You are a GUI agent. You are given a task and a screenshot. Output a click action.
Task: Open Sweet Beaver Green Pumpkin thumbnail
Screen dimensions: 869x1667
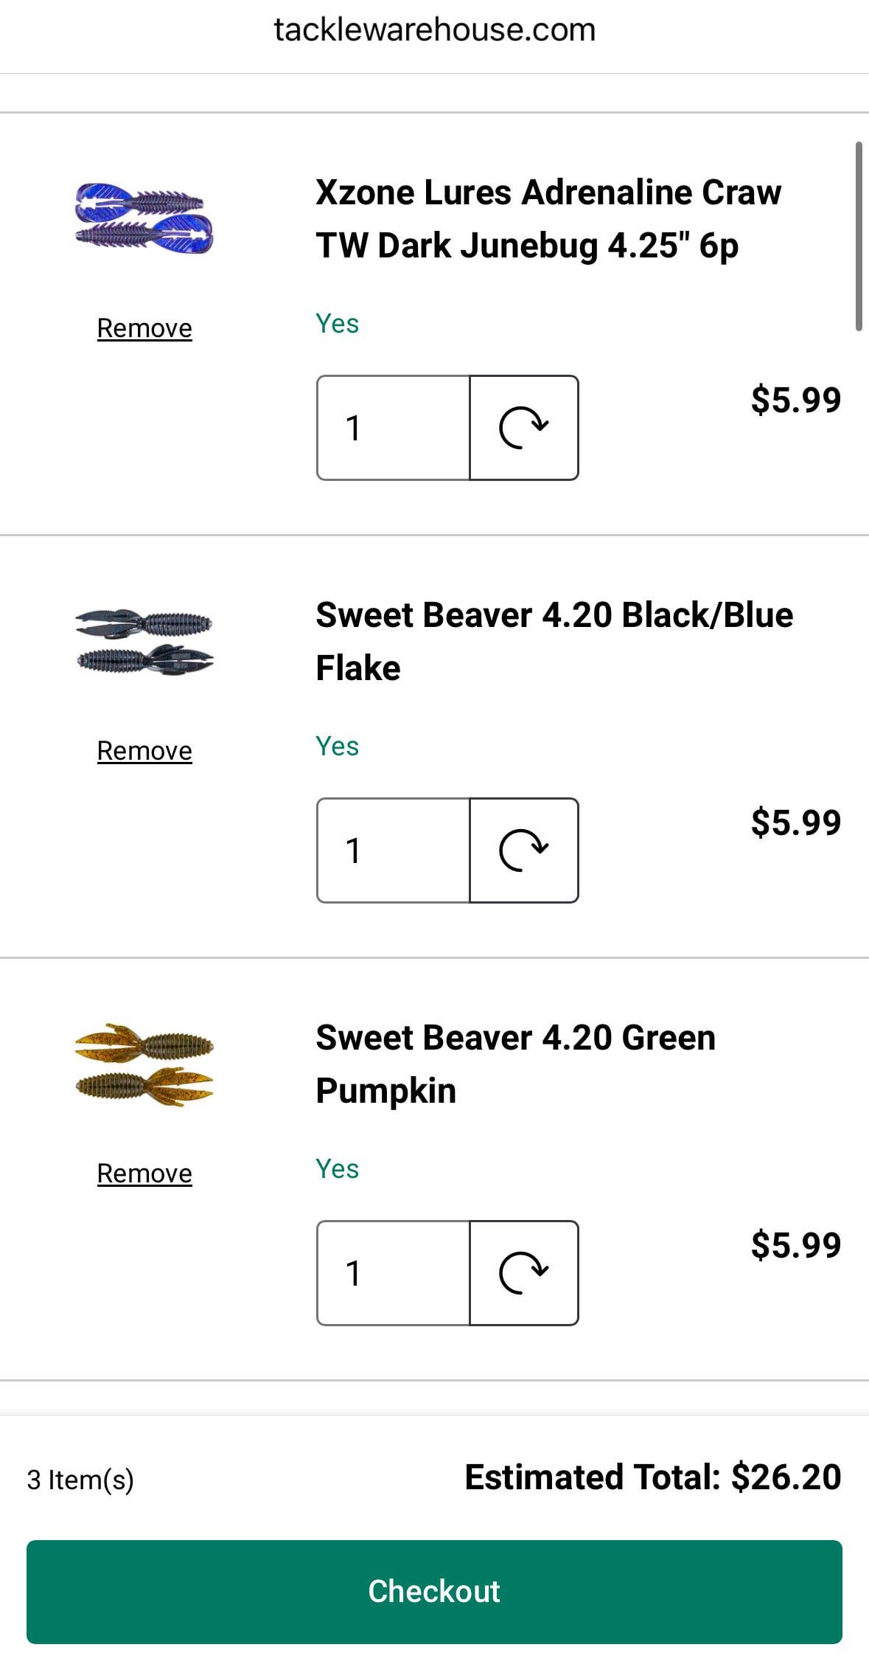click(x=144, y=1064)
